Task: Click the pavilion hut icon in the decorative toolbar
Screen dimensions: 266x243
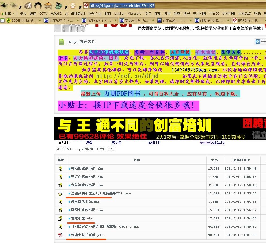Action: point(48,6)
